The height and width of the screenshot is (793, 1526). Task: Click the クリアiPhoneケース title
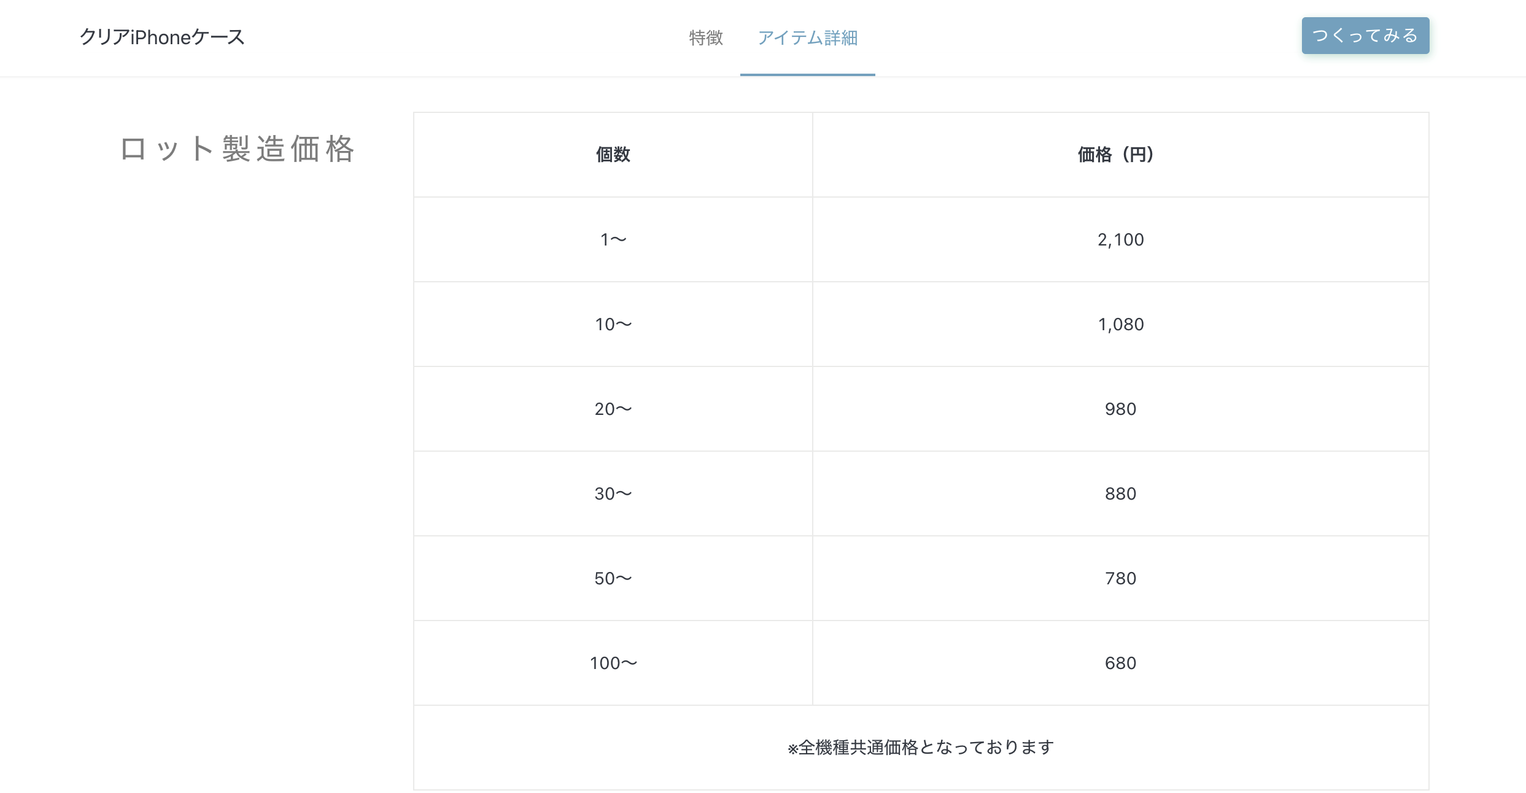pos(162,37)
